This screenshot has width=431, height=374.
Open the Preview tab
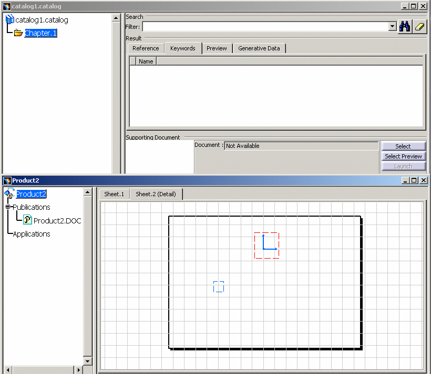click(x=217, y=48)
